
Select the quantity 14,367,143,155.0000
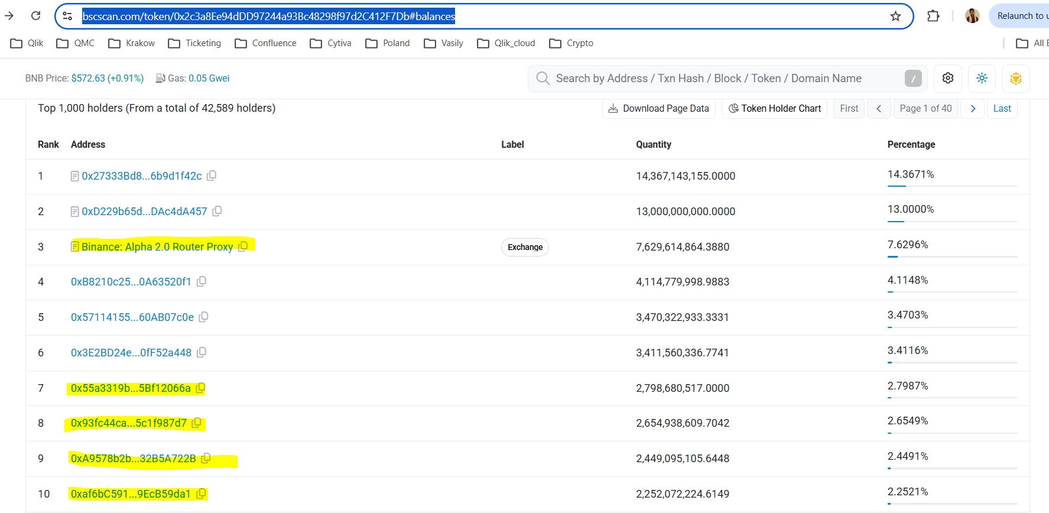(x=686, y=176)
